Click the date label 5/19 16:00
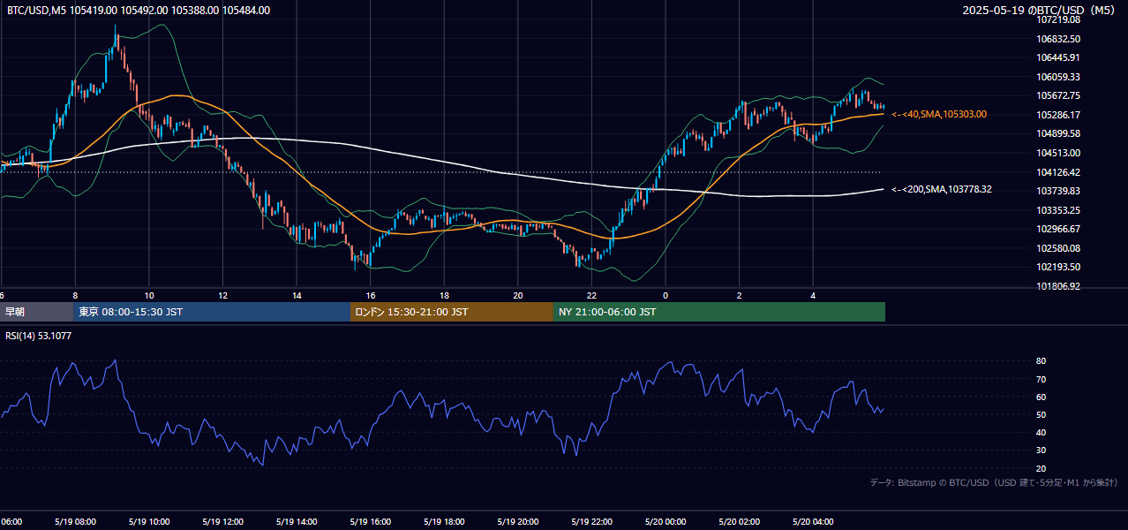 click(370, 522)
